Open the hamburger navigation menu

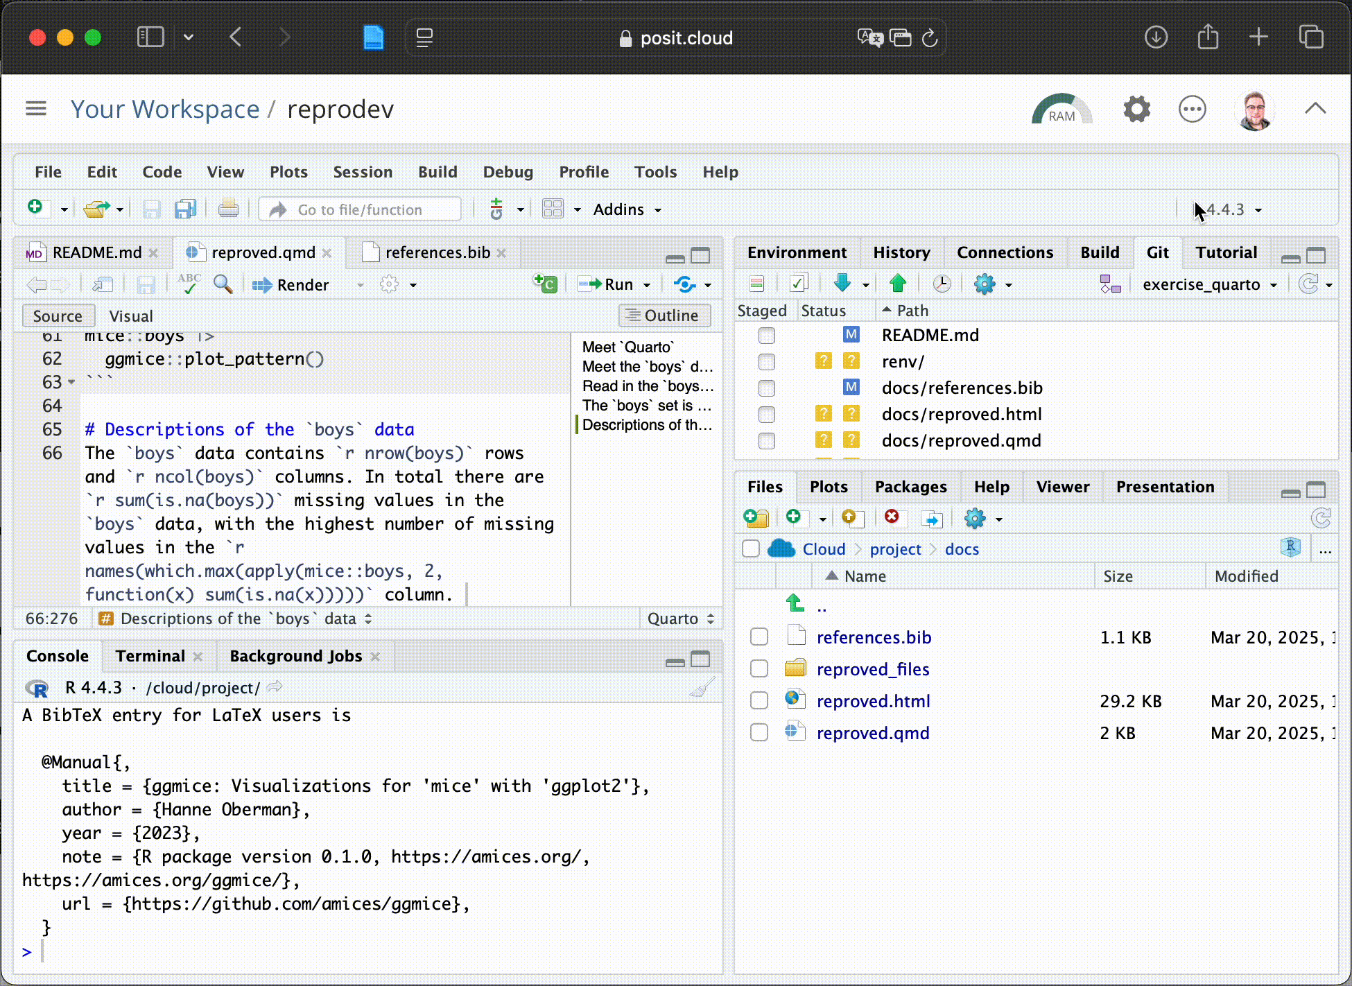(36, 108)
